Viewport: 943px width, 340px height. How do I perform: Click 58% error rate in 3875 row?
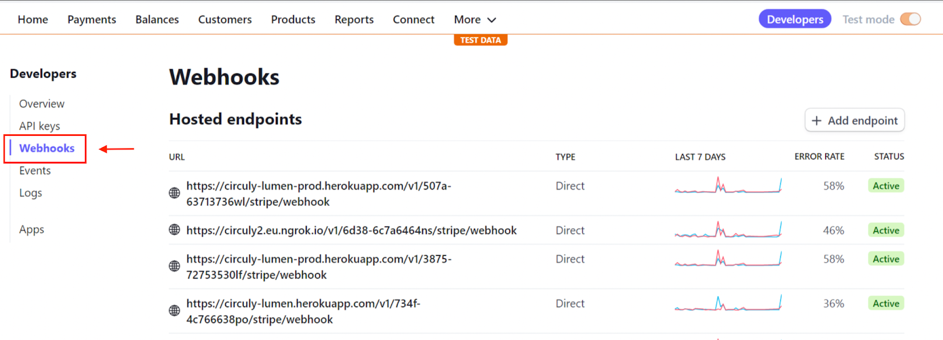tap(833, 259)
